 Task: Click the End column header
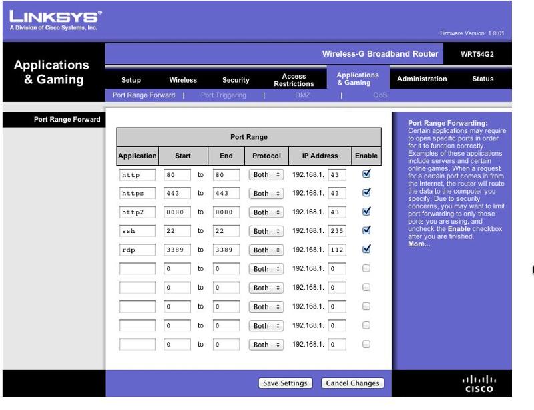point(226,156)
